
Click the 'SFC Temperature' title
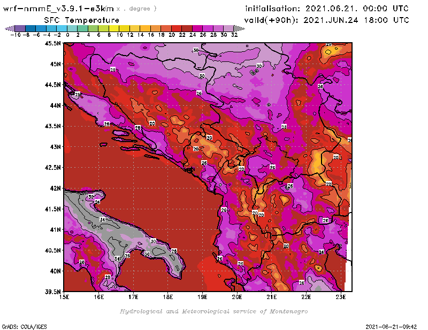[x=82, y=20]
